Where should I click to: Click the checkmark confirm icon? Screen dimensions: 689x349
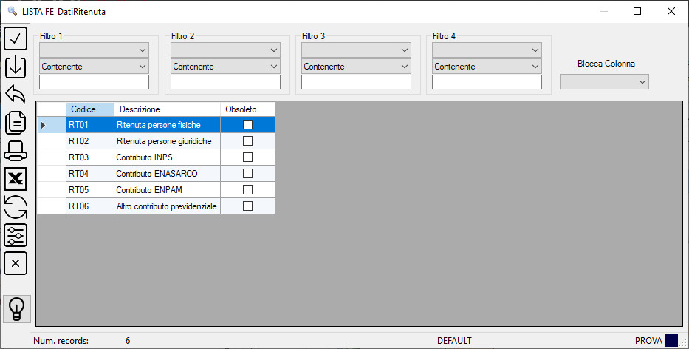click(16, 38)
